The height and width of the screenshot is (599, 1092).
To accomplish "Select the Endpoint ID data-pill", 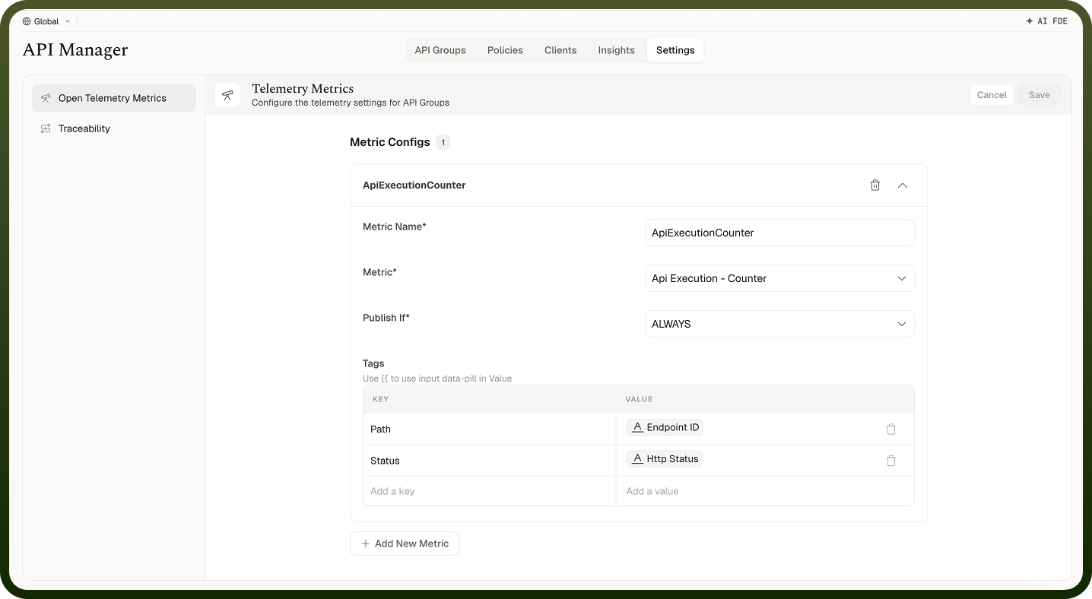I will pos(665,427).
